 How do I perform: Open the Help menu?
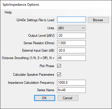[x=8, y=12]
